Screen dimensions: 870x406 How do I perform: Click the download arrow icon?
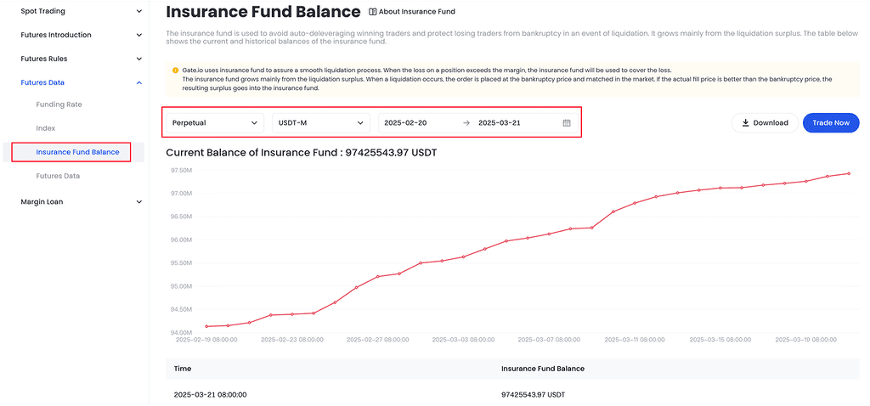pyautogui.click(x=745, y=123)
